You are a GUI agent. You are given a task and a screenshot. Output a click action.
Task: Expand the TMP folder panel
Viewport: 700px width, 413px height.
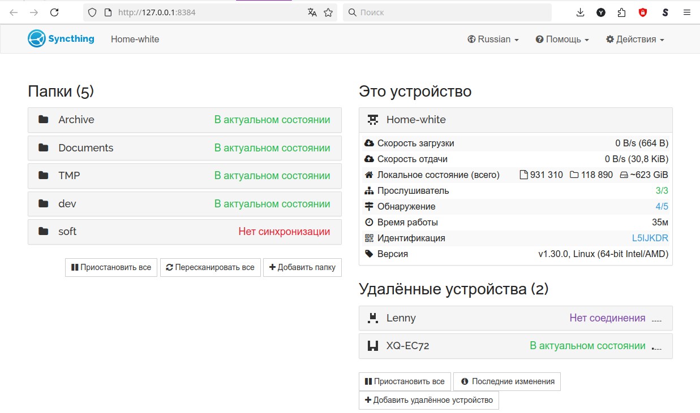point(184,176)
